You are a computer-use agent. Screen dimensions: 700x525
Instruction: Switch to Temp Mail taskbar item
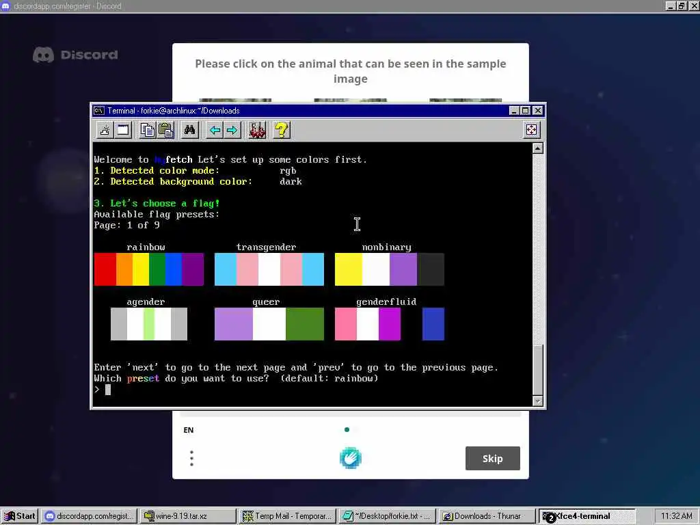click(287, 516)
